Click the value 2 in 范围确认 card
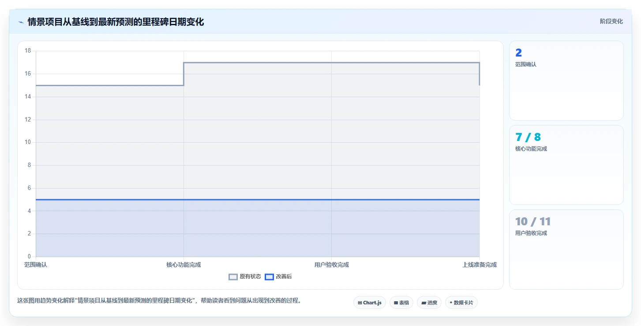 pos(518,53)
